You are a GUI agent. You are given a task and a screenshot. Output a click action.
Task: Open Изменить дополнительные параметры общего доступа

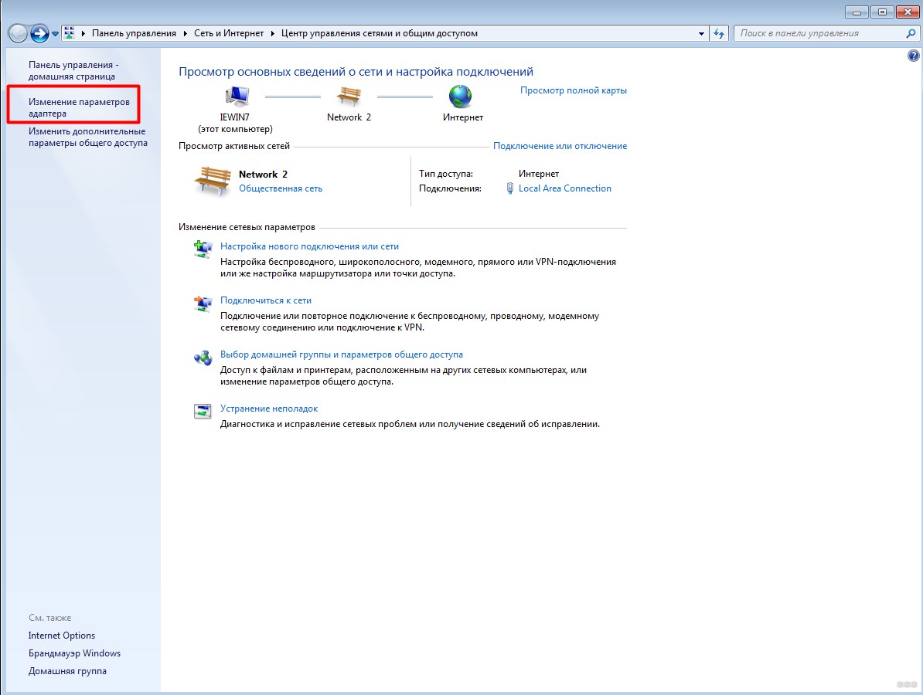pyautogui.click(x=87, y=137)
